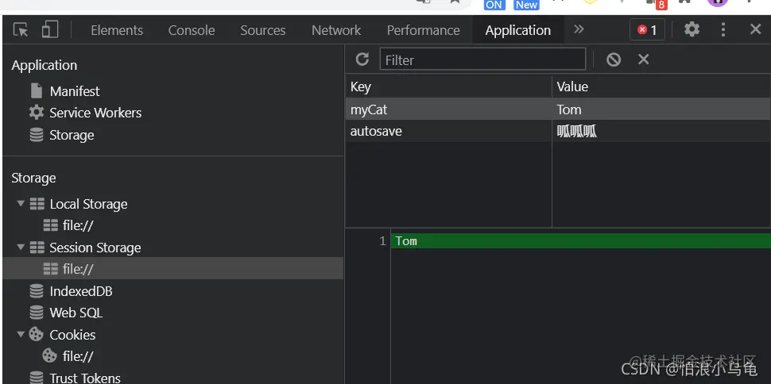
Task: Click the Service Workers gear icon
Action: (37, 113)
